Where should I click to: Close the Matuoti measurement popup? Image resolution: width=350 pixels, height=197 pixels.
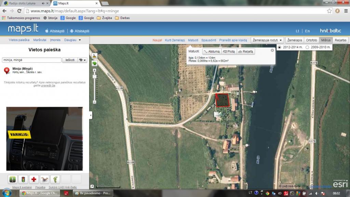(x=272, y=50)
